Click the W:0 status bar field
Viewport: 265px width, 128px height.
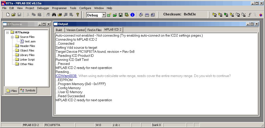[x=104, y=125]
